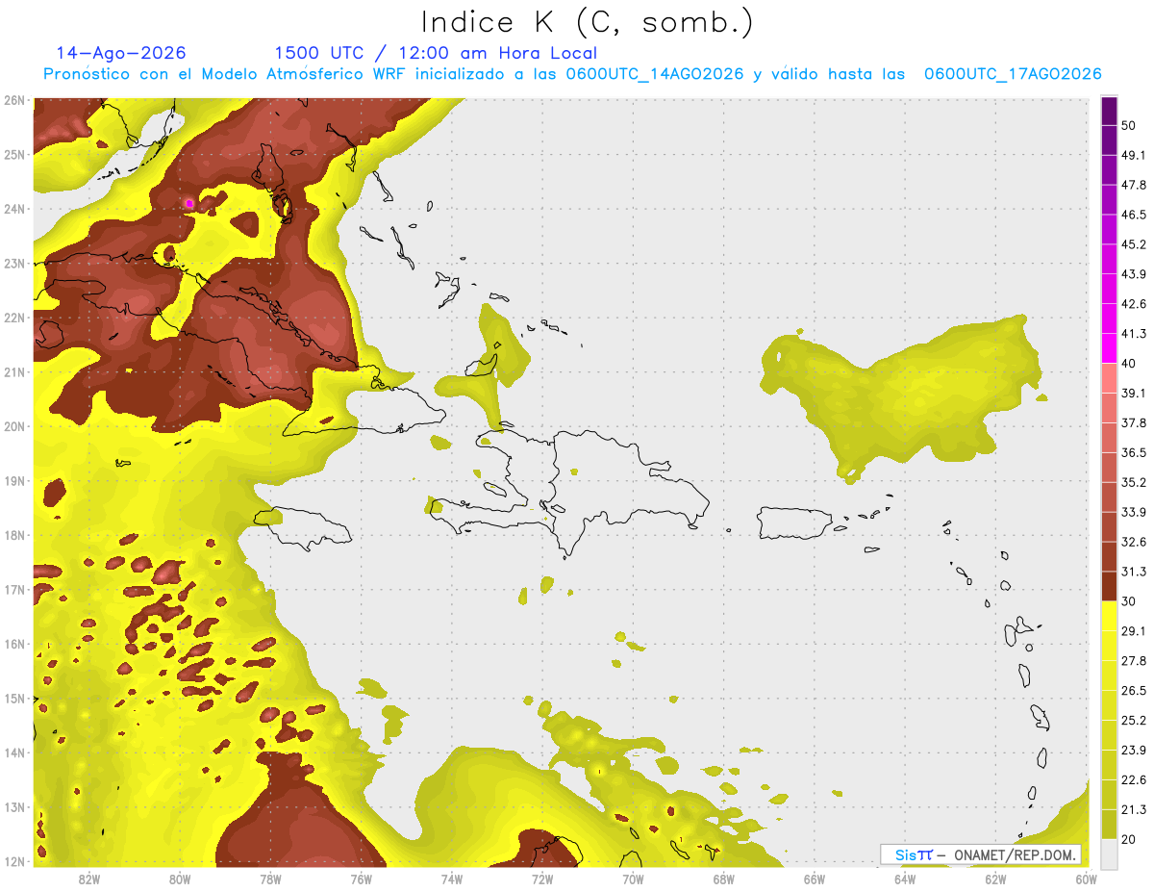The image size is (1154, 892).
Task: Click the longitude label "76W"
Action: (361, 879)
